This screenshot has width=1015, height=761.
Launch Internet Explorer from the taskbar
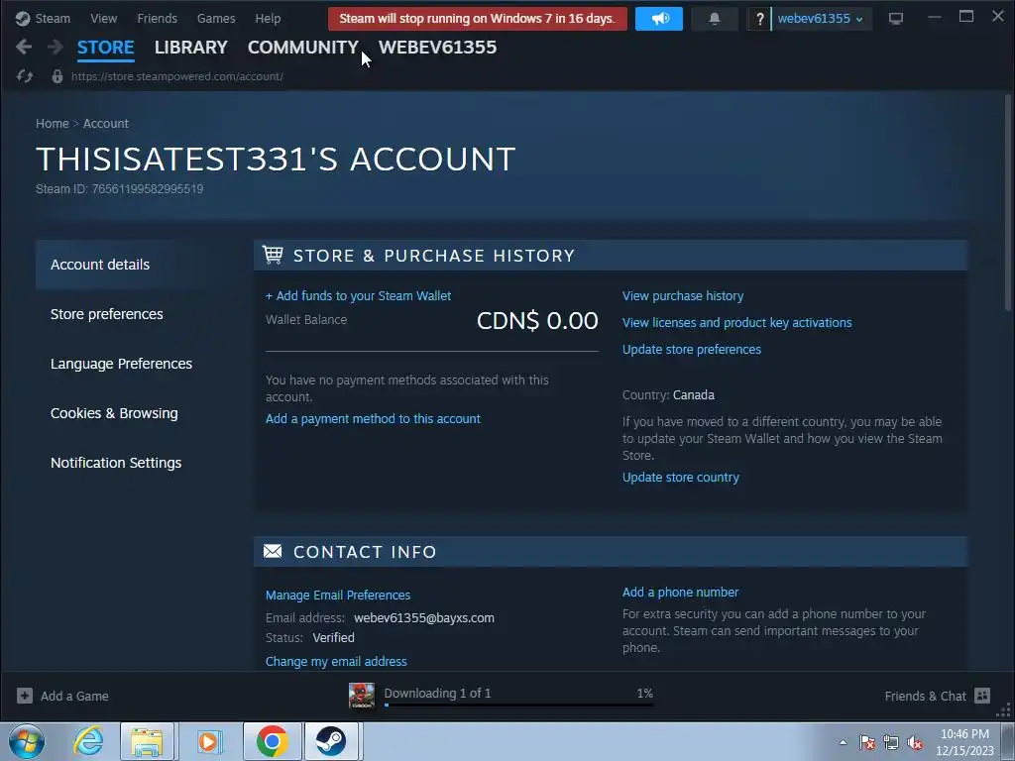coord(88,741)
